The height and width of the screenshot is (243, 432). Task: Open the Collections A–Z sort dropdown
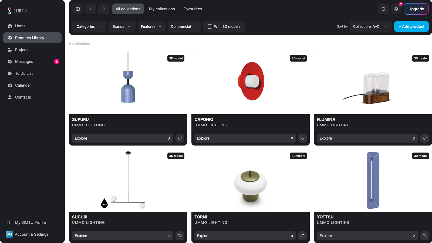pyautogui.click(x=371, y=26)
